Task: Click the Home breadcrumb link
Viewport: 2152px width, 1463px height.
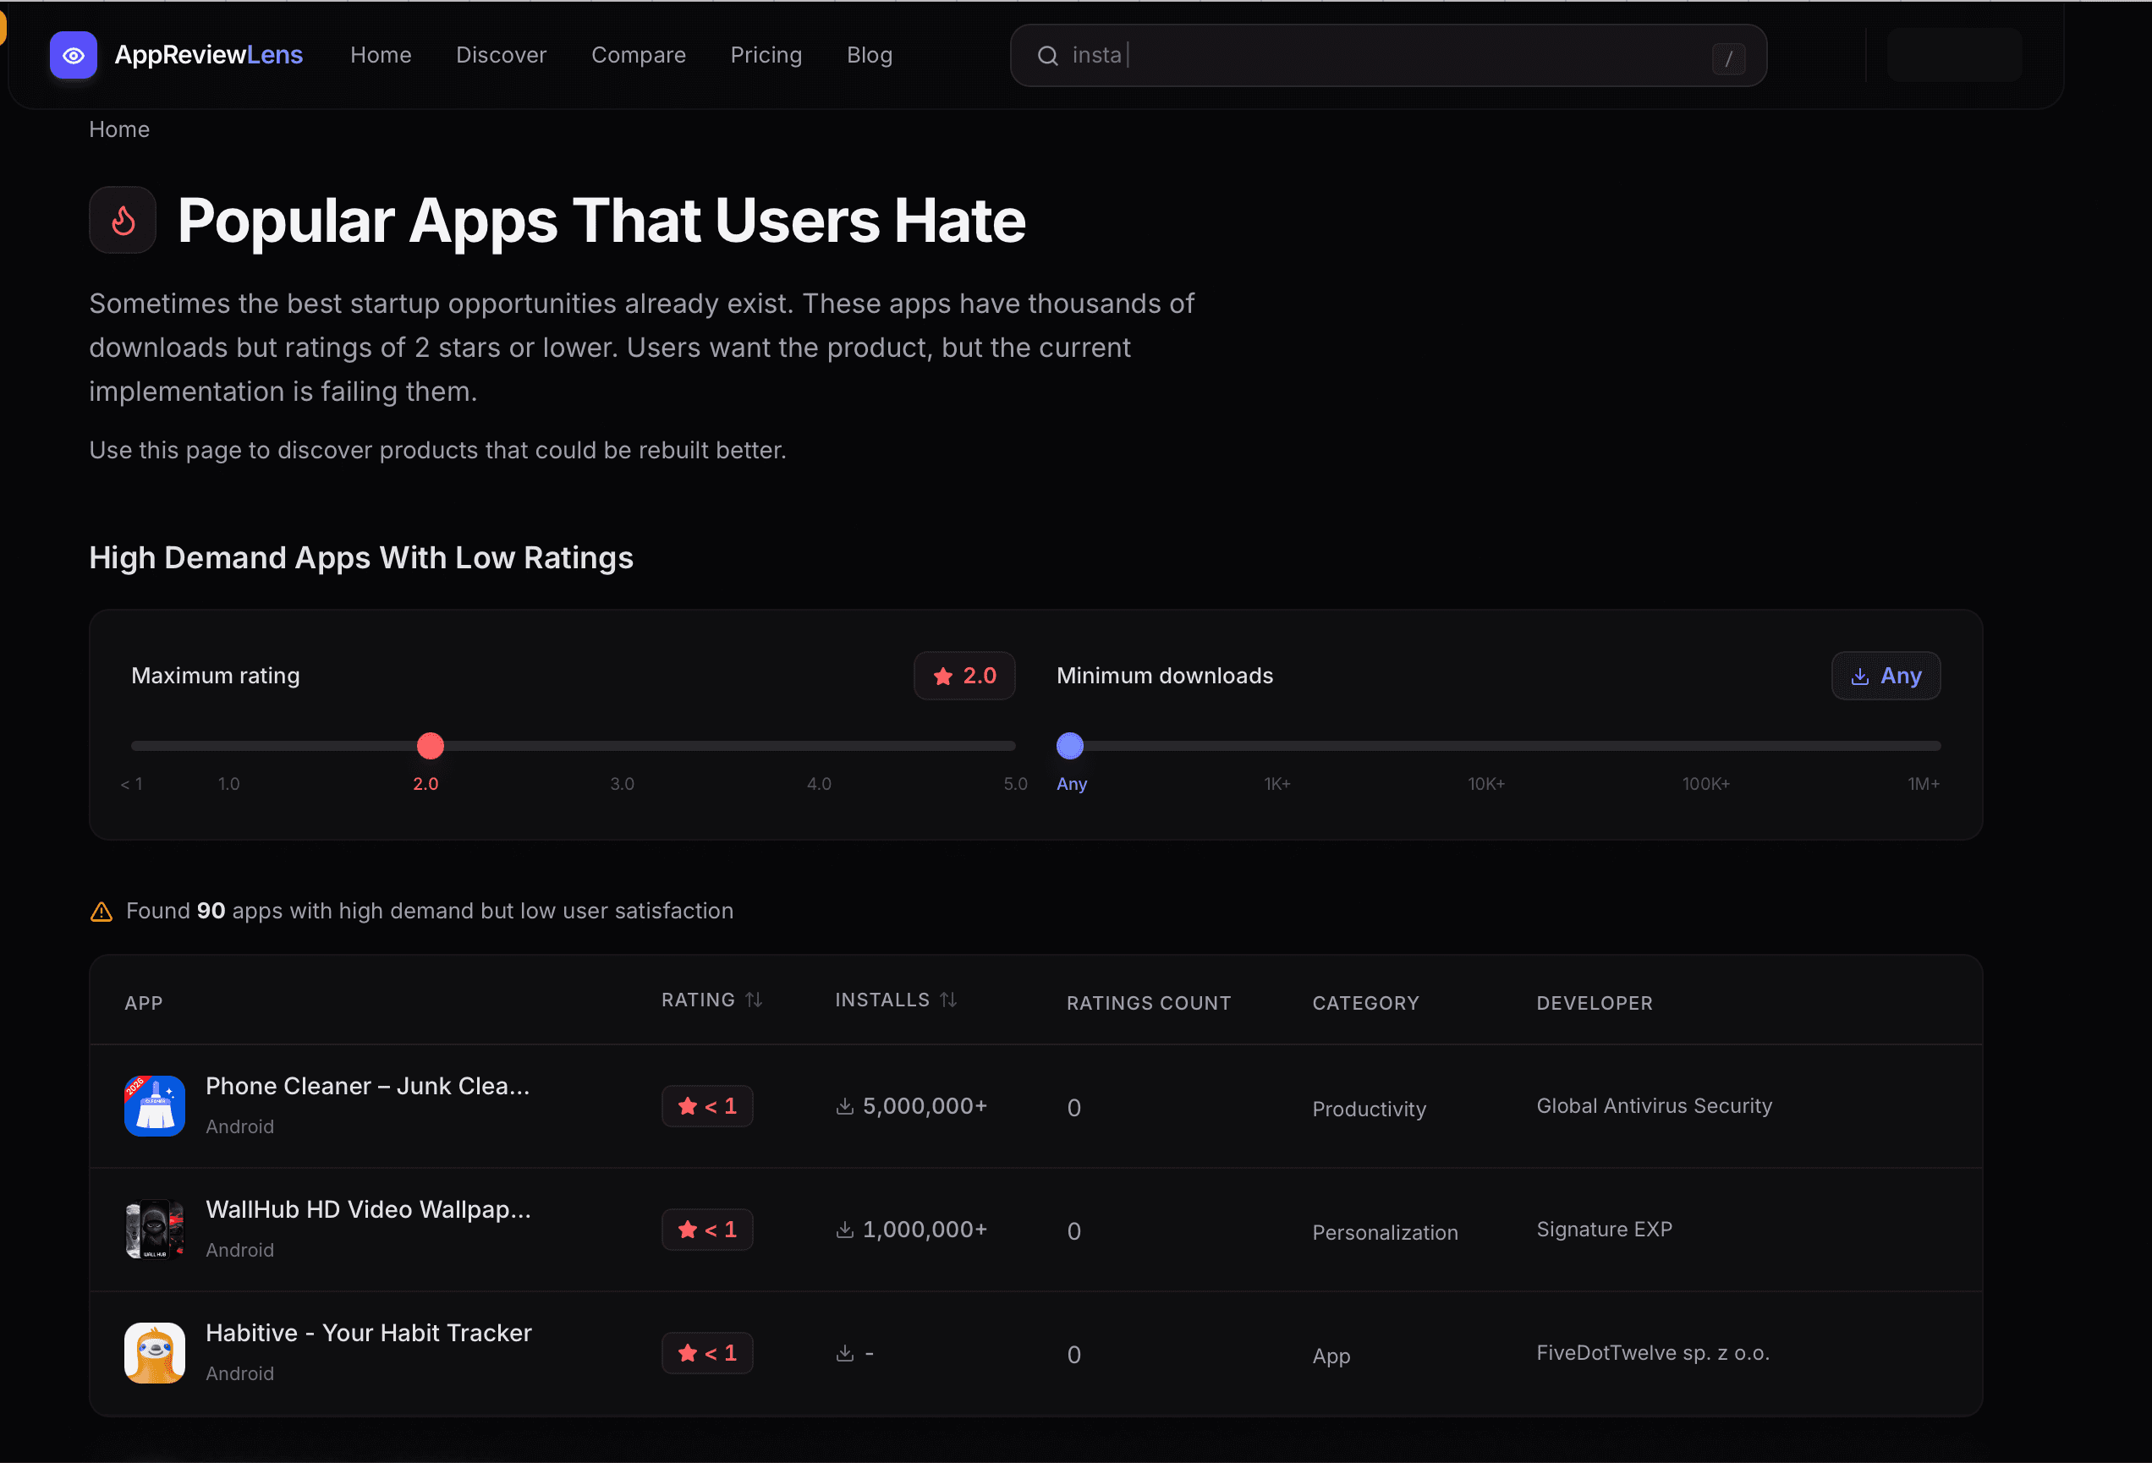Action: [x=118, y=129]
